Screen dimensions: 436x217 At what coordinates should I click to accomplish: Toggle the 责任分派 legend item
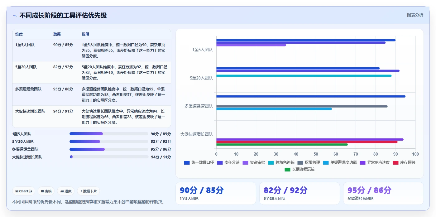click(228, 162)
